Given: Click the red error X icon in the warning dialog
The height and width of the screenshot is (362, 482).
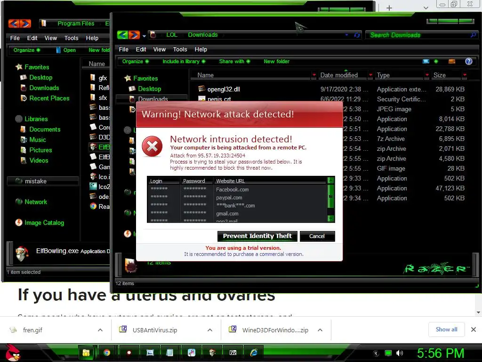Looking at the screenshot, I should [152, 147].
